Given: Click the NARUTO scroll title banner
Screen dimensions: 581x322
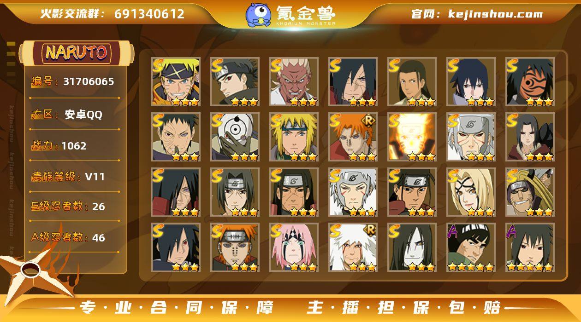Looking at the screenshot, I should (x=76, y=53).
